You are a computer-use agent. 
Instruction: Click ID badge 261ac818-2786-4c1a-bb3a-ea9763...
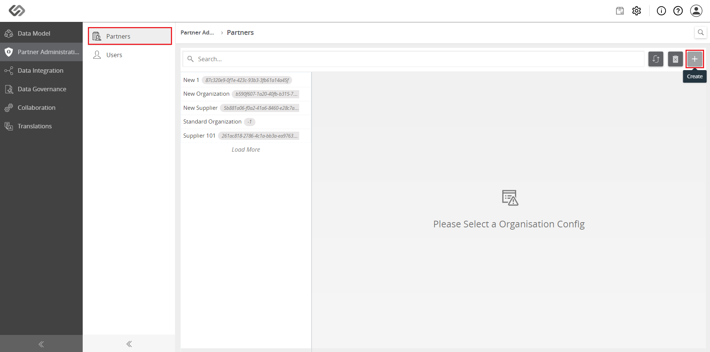coord(259,136)
